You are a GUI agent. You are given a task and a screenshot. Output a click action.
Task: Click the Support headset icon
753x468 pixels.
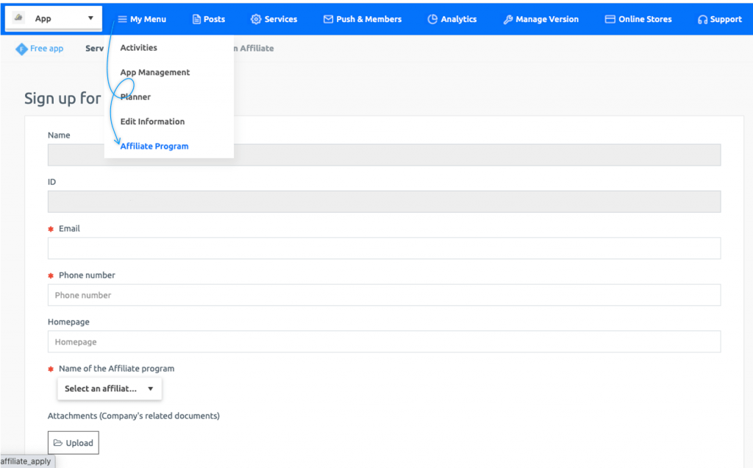tap(702, 19)
